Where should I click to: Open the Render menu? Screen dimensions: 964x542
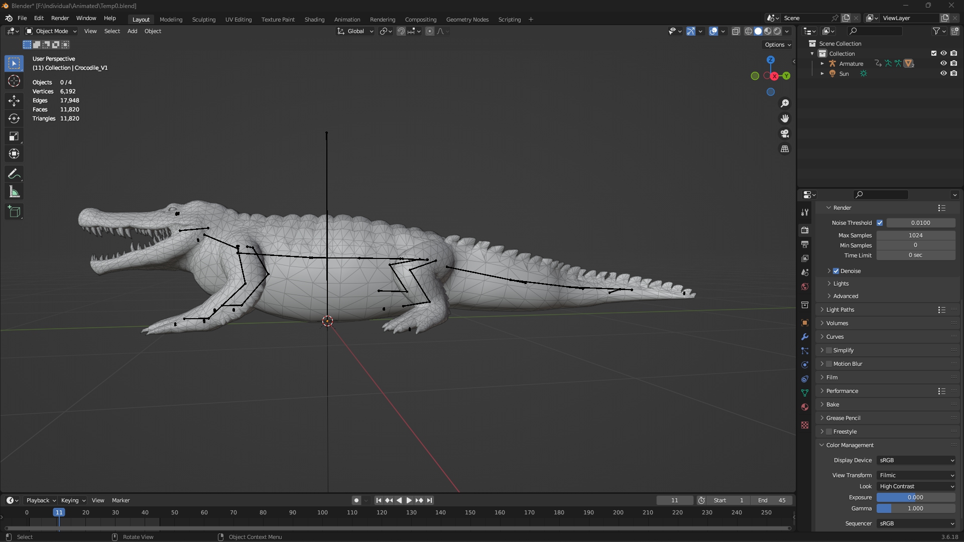click(60, 18)
